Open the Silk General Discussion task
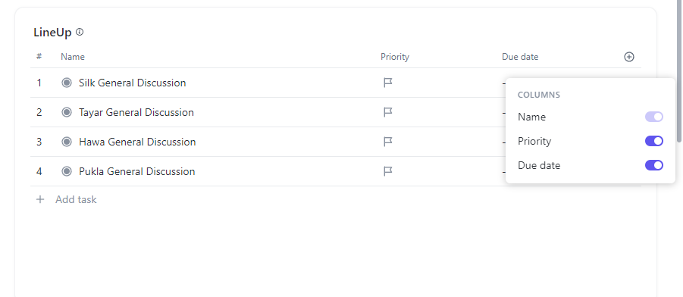 click(133, 83)
